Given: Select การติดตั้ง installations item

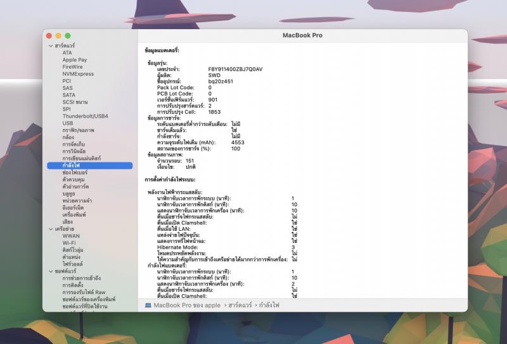Looking at the screenshot, I should point(73,285).
